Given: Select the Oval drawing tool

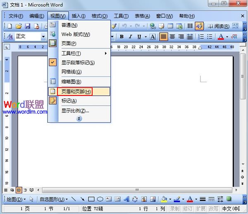Looking at the screenshot, I should click(x=100, y=199).
